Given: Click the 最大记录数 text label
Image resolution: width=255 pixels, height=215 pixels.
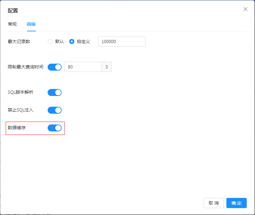Looking at the screenshot, I should tap(19, 41).
